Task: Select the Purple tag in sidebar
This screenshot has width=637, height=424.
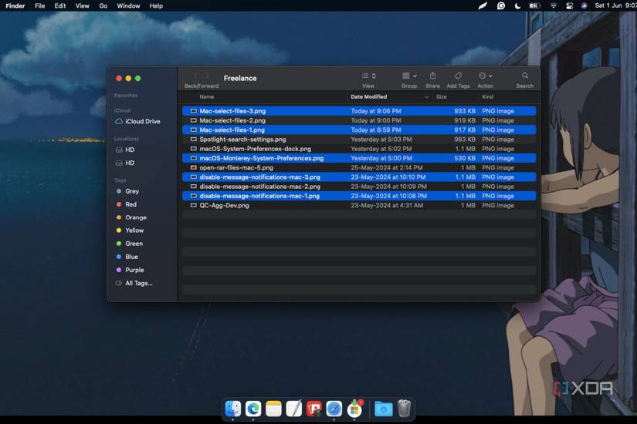Action: (x=130, y=270)
